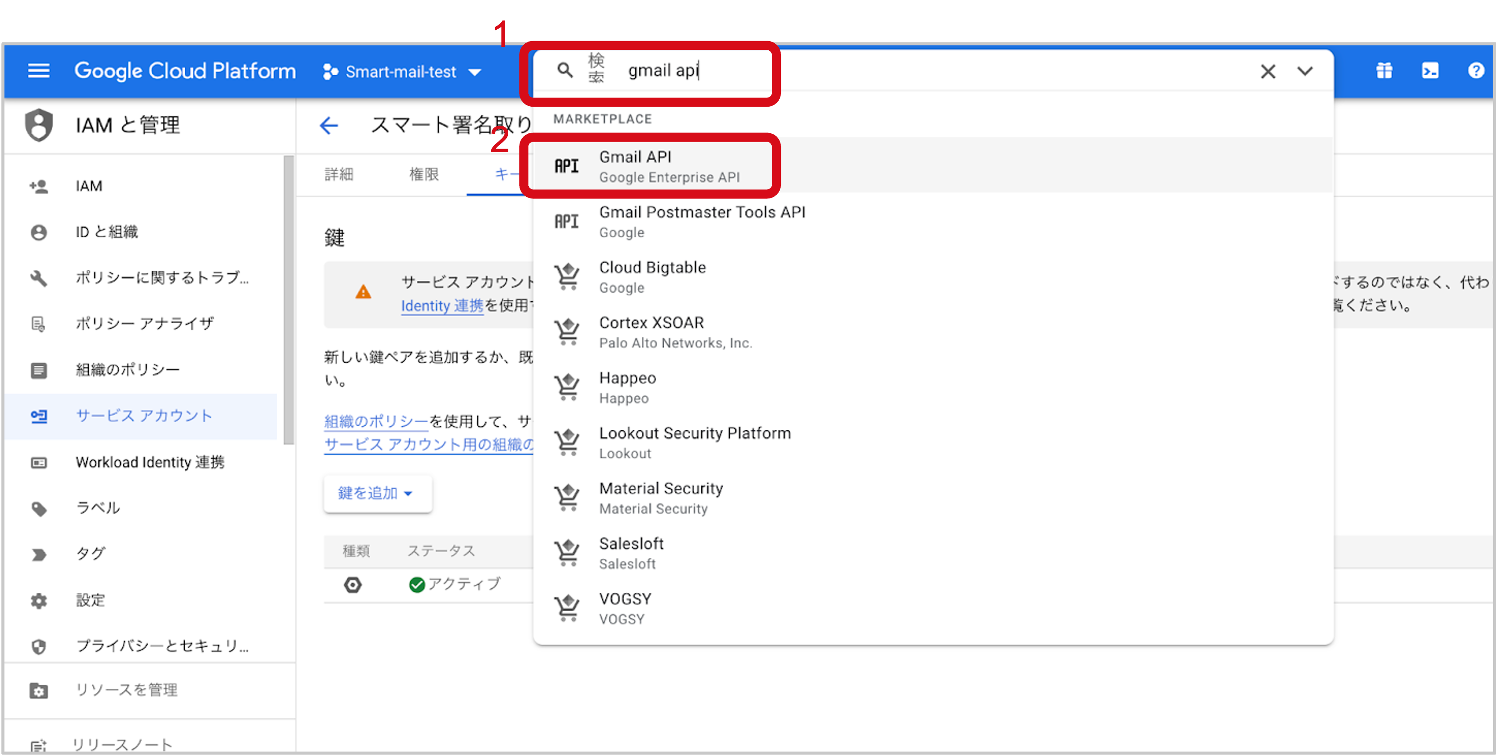The width and height of the screenshot is (1498, 755).
Task: Click the タグ arrow-shaped icon
Action: (x=39, y=554)
